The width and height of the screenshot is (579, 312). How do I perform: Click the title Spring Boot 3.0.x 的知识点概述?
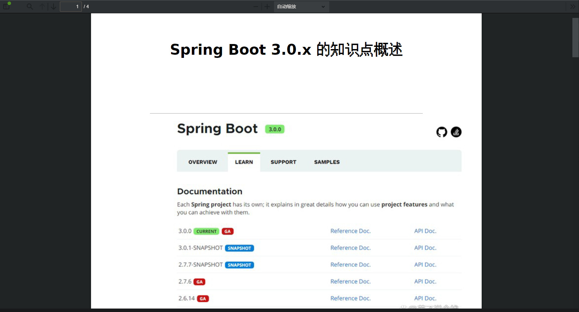tap(286, 50)
